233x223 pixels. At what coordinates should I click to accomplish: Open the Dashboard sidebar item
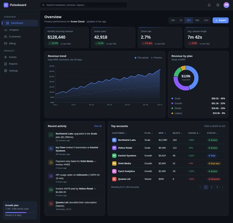coord(20,23)
